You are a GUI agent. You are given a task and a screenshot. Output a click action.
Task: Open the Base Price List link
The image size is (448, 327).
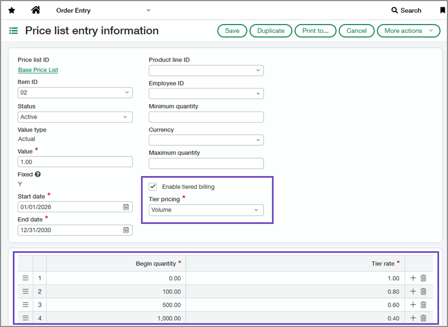pyautogui.click(x=38, y=70)
